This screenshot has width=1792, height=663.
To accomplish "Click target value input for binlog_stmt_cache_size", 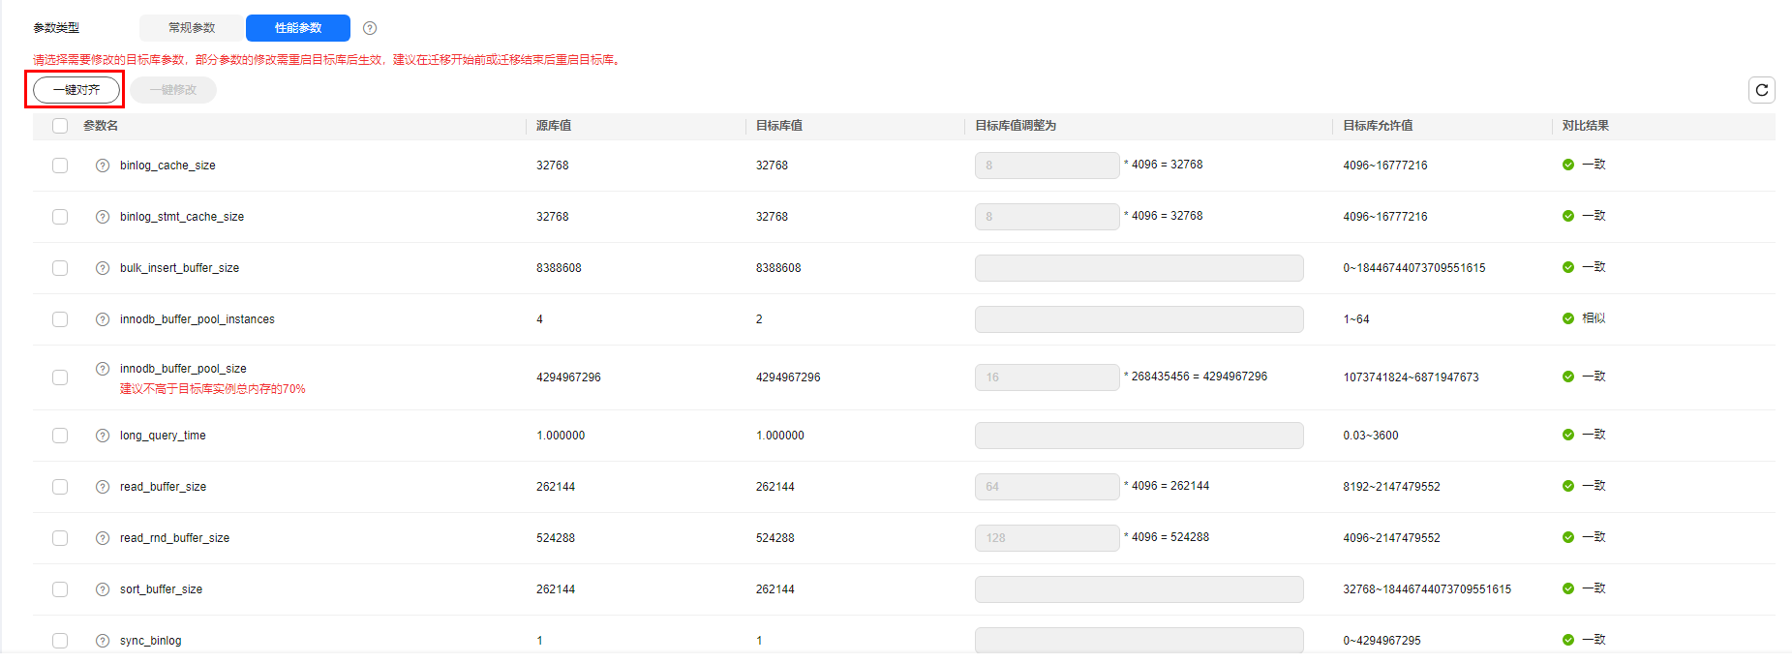I will tap(1047, 217).
